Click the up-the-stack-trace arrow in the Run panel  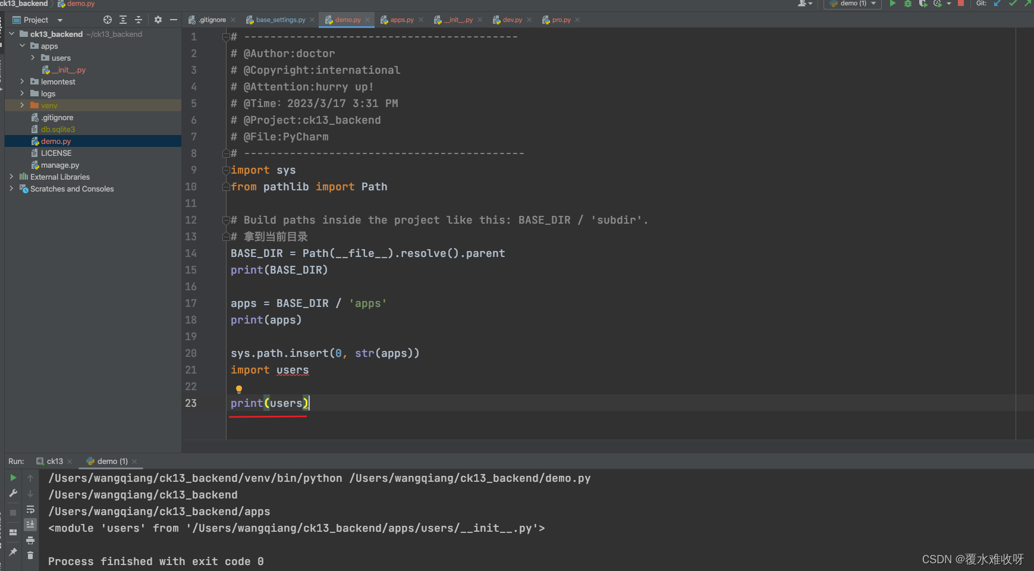click(x=30, y=478)
